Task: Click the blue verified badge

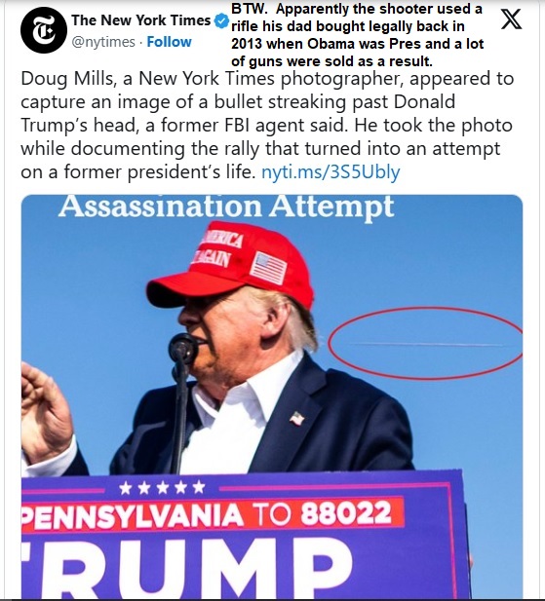Action: click(x=221, y=20)
